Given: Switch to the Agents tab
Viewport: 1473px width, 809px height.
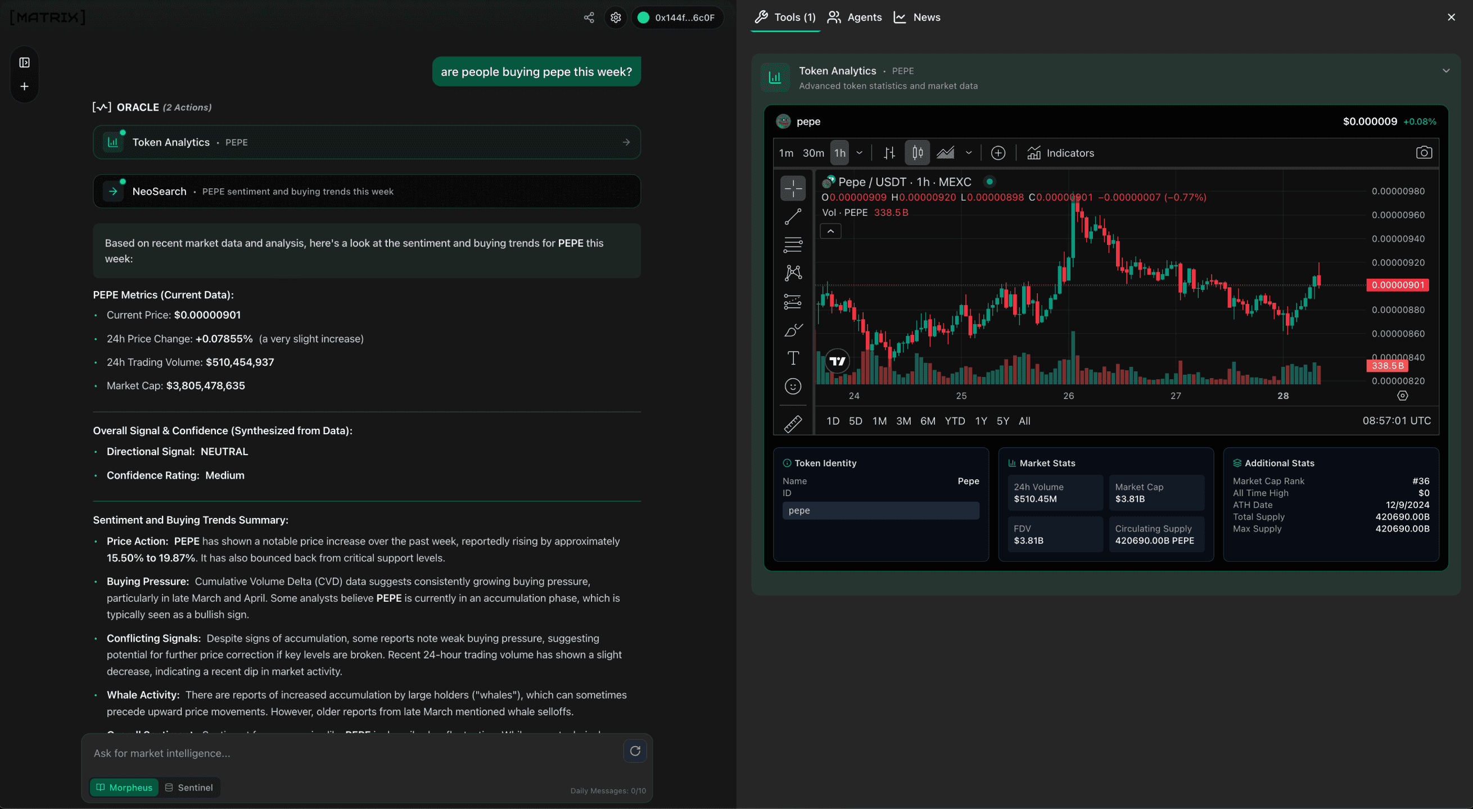Looking at the screenshot, I should 855,17.
